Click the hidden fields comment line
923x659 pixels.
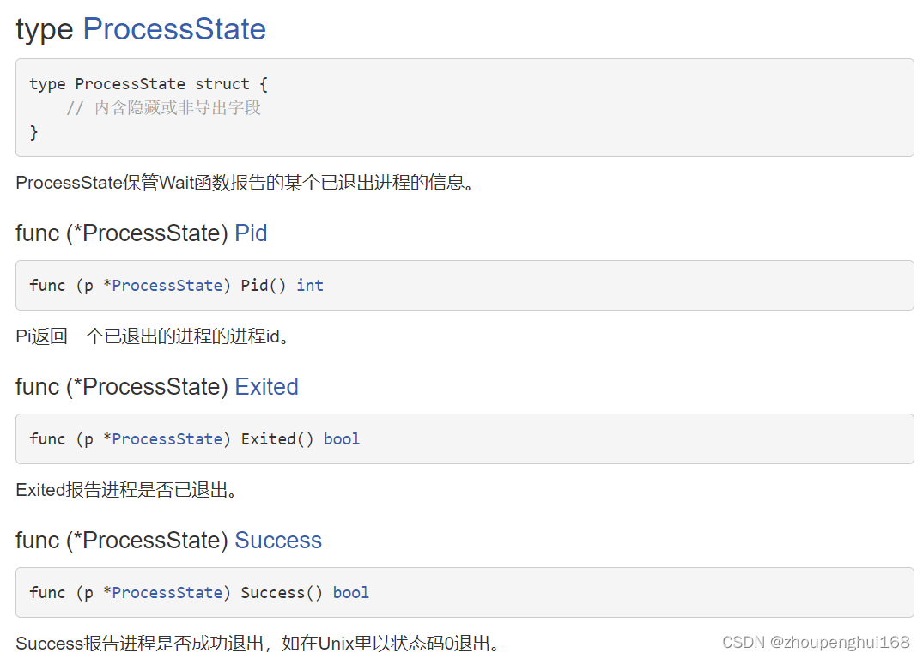163,107
